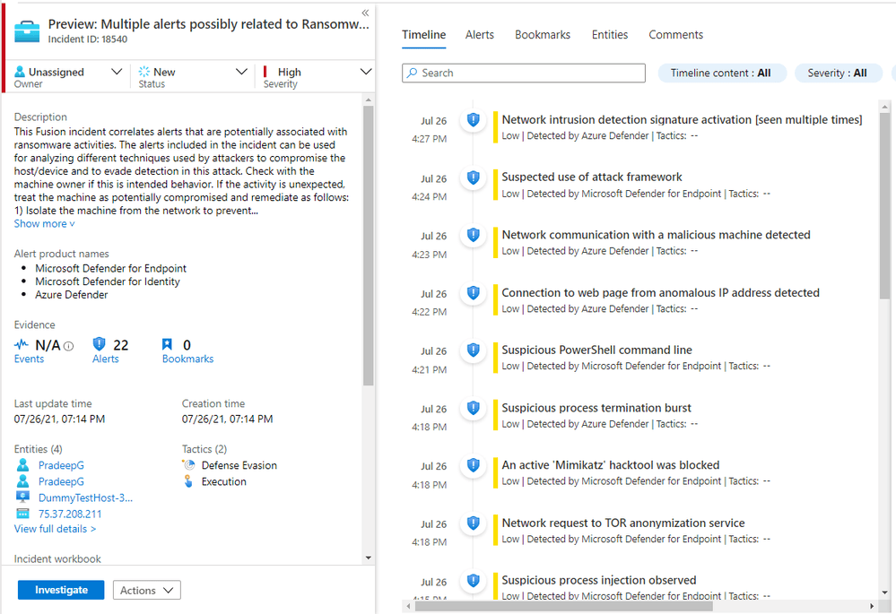Click the timeline Search field
This screenshot has height=614, width=896.
[x=524, y=74]
